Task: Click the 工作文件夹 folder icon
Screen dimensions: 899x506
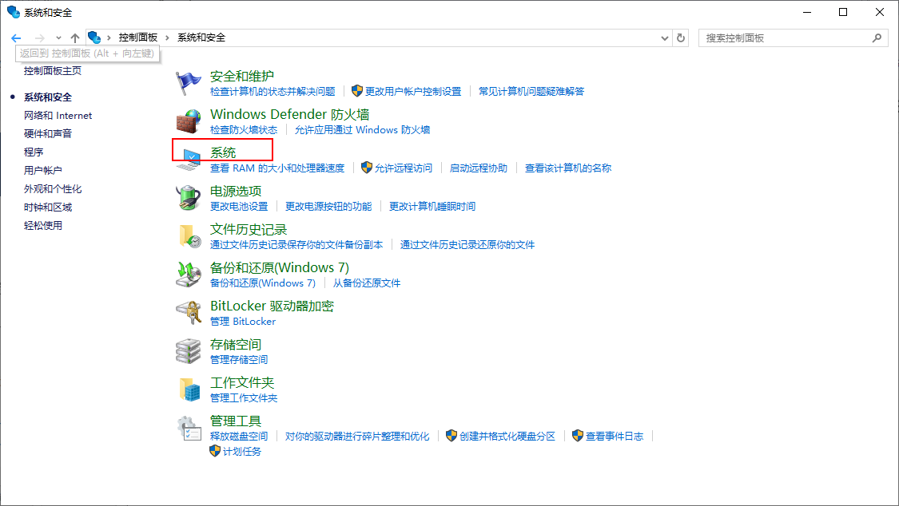Action: pyautogui.click(x=189, y=389)
